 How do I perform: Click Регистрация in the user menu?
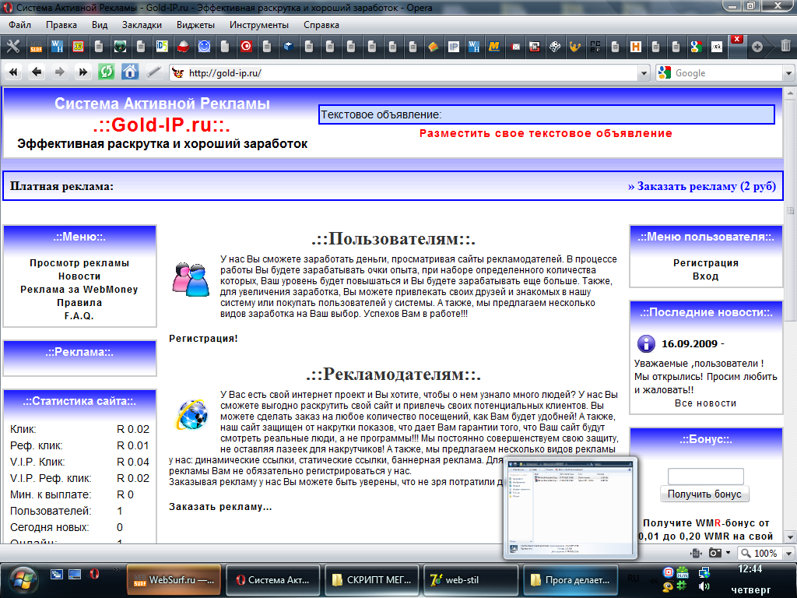(706, 263)
